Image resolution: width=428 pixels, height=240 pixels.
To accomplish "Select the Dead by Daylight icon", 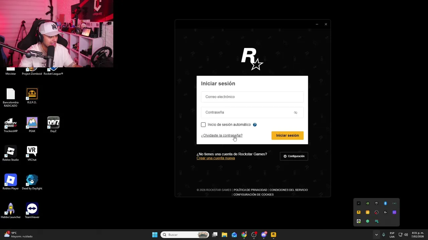I will click(x=32, y=182).
